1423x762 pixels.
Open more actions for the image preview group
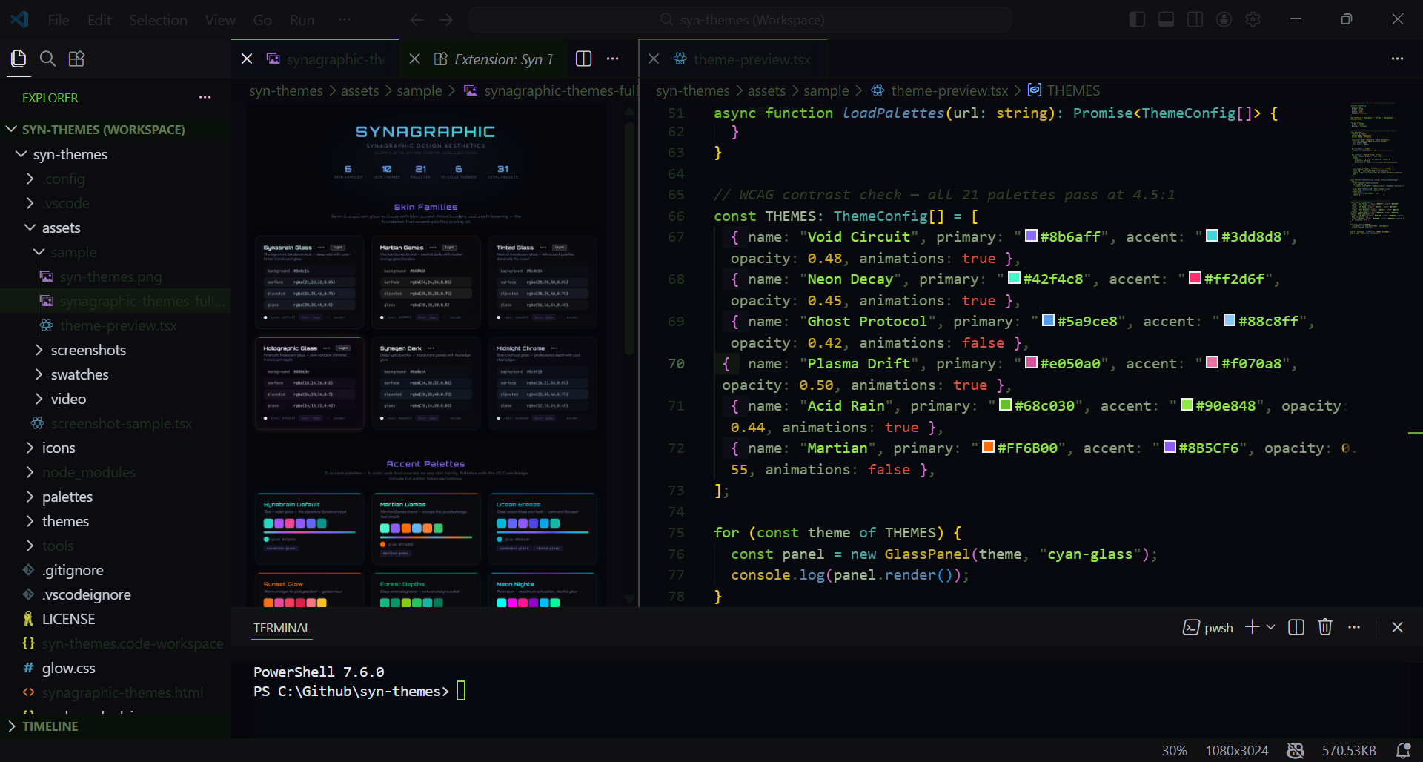click(613, 59)
